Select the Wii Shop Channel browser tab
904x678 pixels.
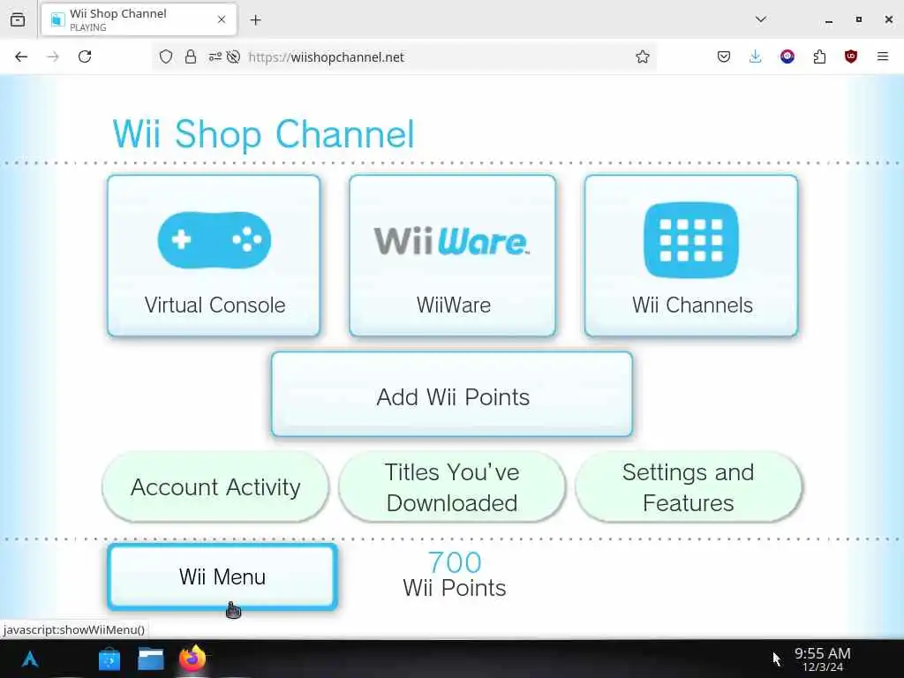[x=139, y=19]
